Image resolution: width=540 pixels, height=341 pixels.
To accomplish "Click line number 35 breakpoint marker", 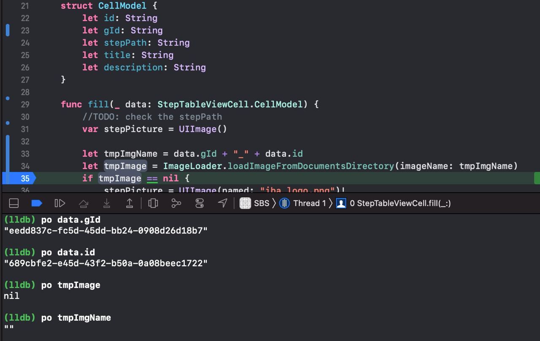I will click(20, 178).
